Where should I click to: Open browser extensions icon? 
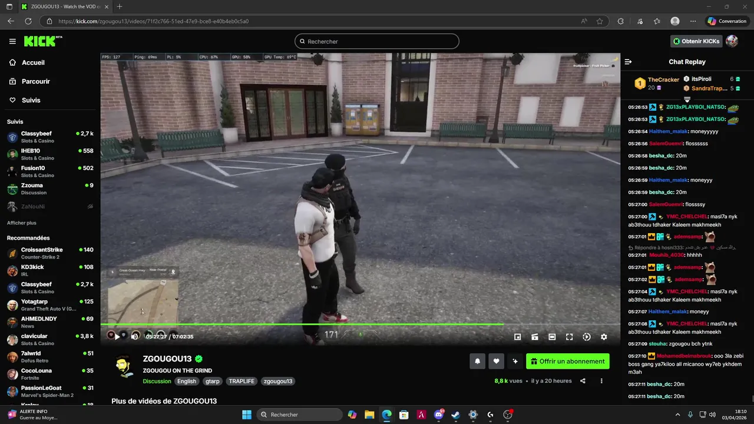point(620,21)
